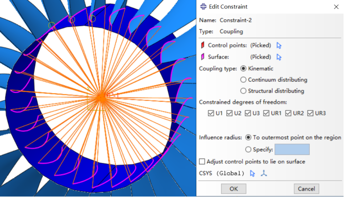Confirm with the OK button
The width and height of the screenshot is (344, 197).
234,189
